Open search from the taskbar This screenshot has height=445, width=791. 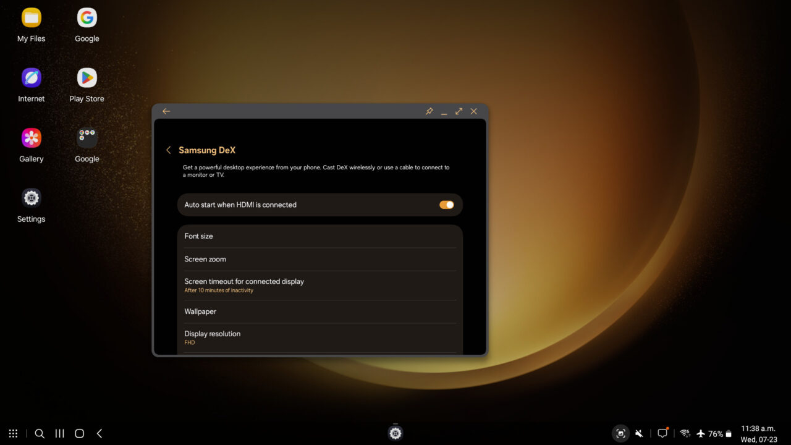tap(40, 433)
